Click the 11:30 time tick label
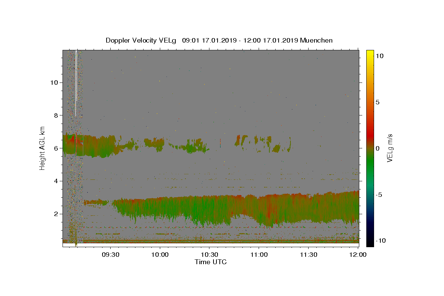The width and height of the screenshot is (444, 296). click(308, 255)
